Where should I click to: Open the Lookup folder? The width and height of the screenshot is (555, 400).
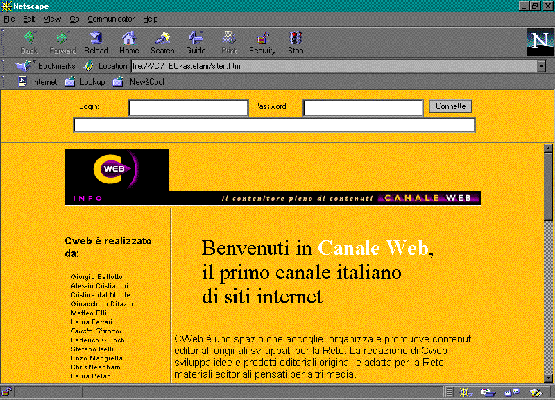[x=85, y=82]
